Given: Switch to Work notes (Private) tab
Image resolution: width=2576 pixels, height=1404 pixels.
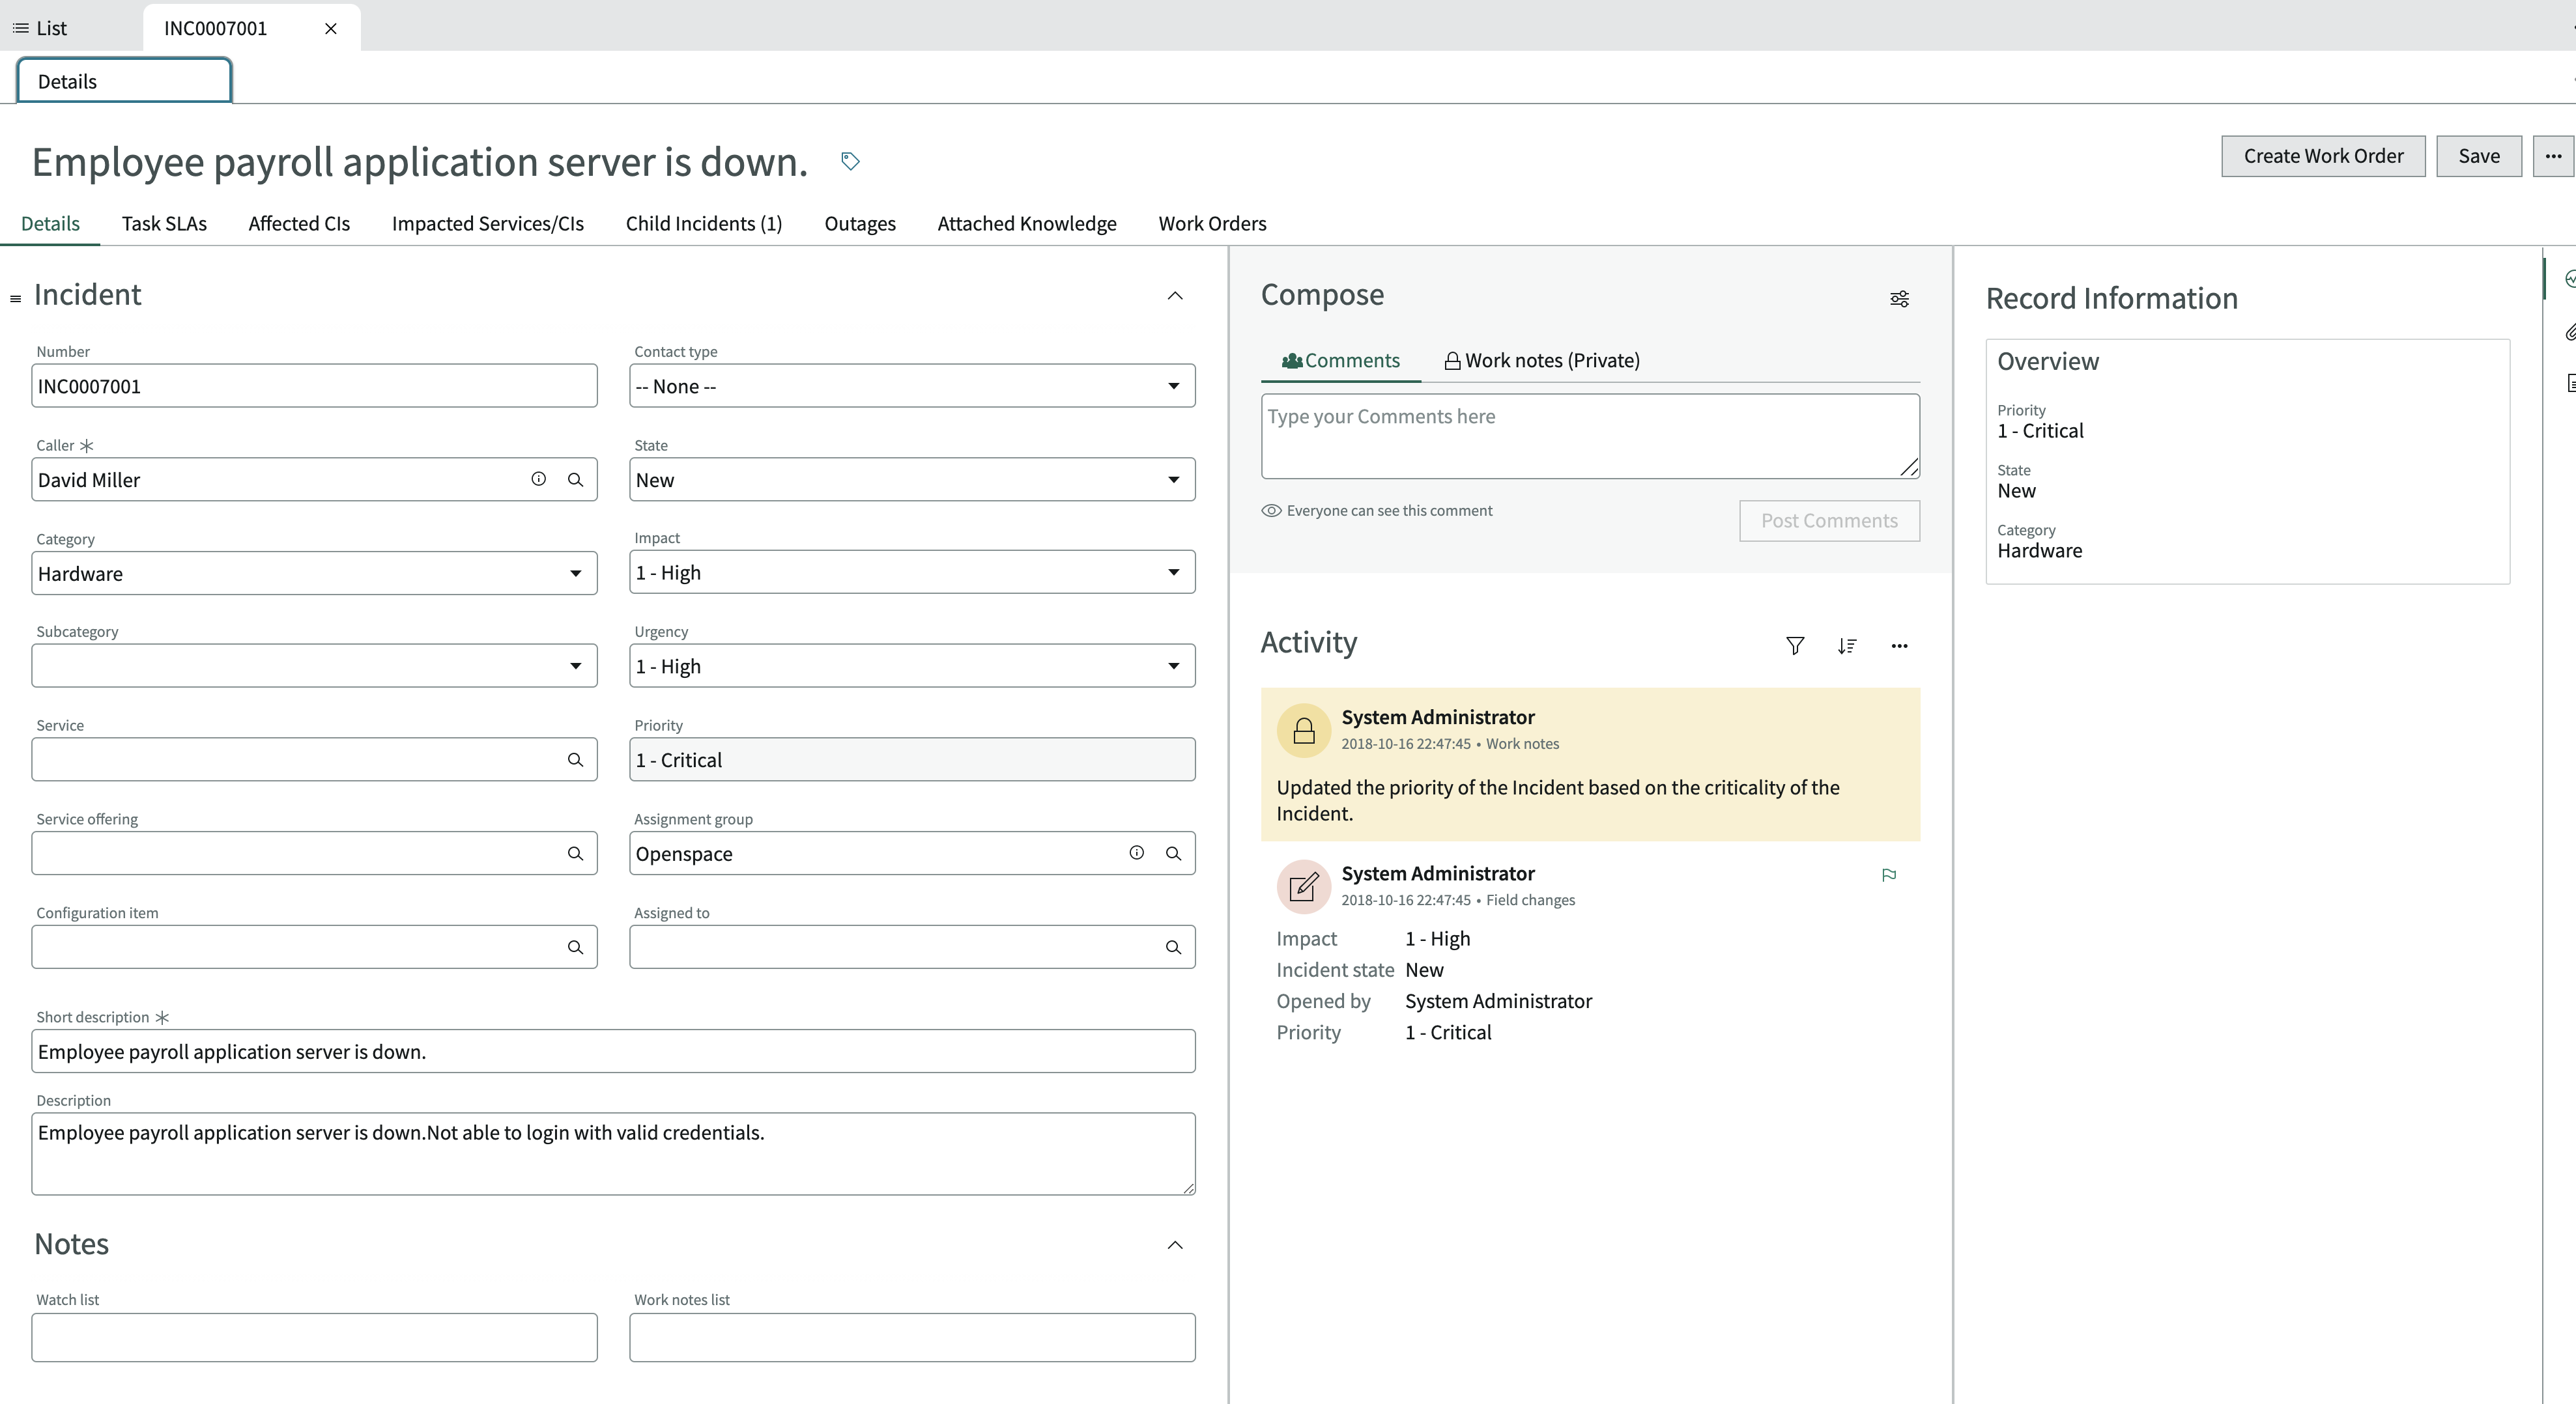Looking at the screenshot, I should pyautogui.click(x=1542, y=361).
